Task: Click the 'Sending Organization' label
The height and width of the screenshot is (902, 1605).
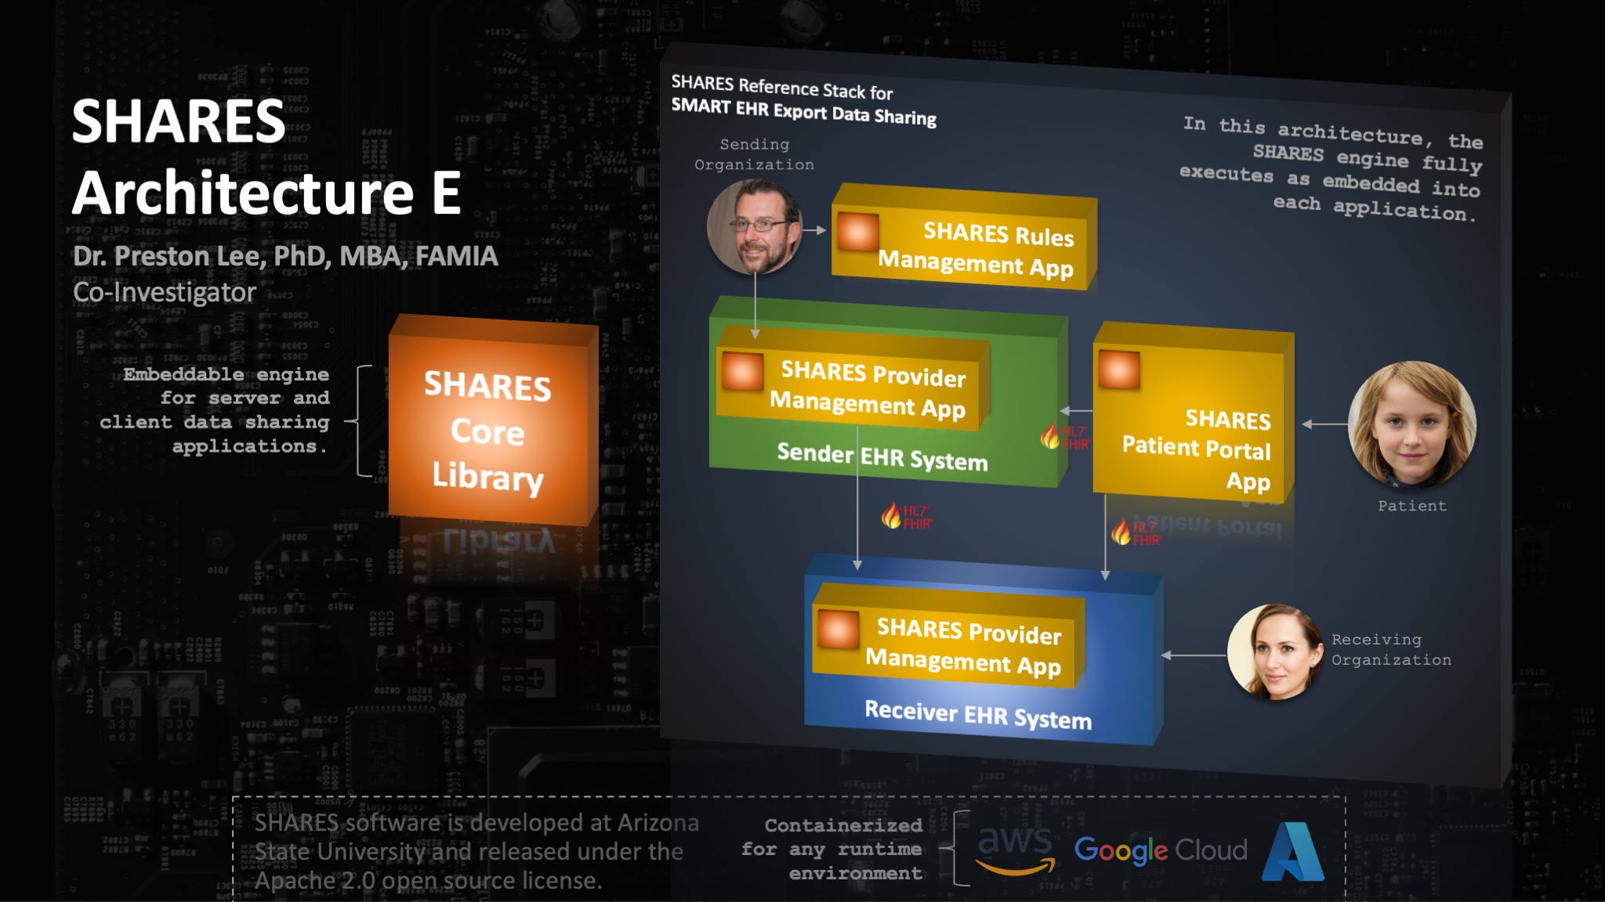Action: [754, 154]
